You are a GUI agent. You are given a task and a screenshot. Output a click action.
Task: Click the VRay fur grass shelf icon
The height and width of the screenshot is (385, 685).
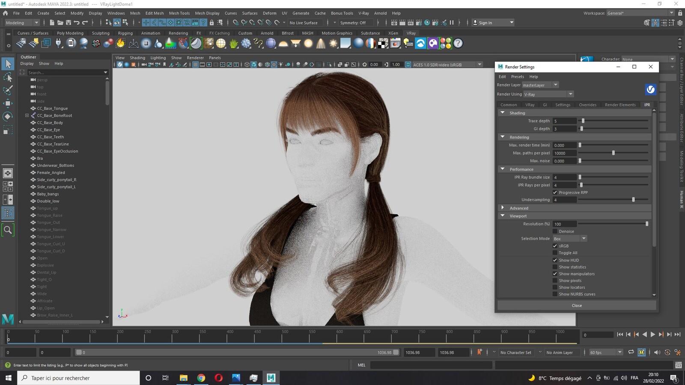[234, 43]
